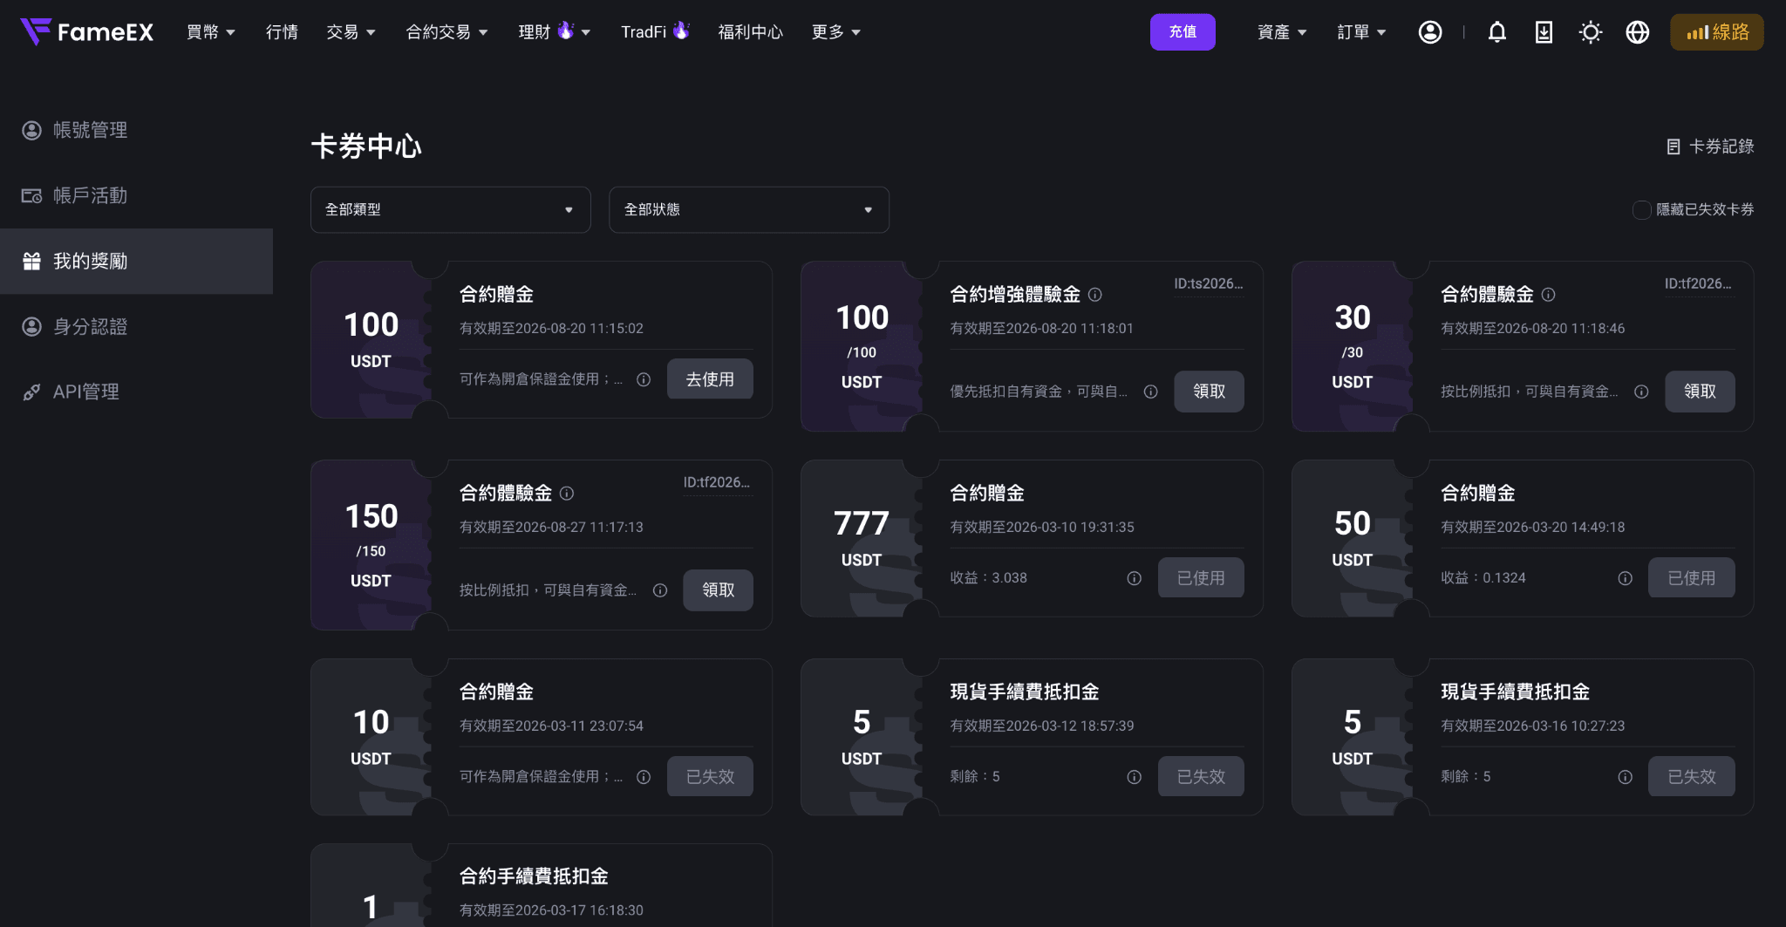Click info icon on expired 2026-03-12 coupon
This screenshot has height=927, width=1786.
1135,777
